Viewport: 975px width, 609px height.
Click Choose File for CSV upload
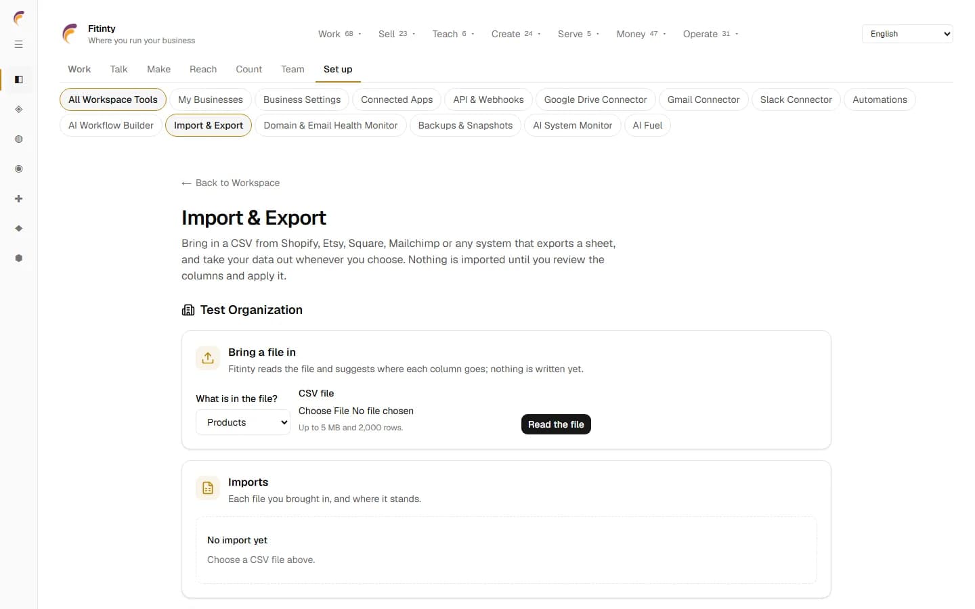(x=324, y=411)
